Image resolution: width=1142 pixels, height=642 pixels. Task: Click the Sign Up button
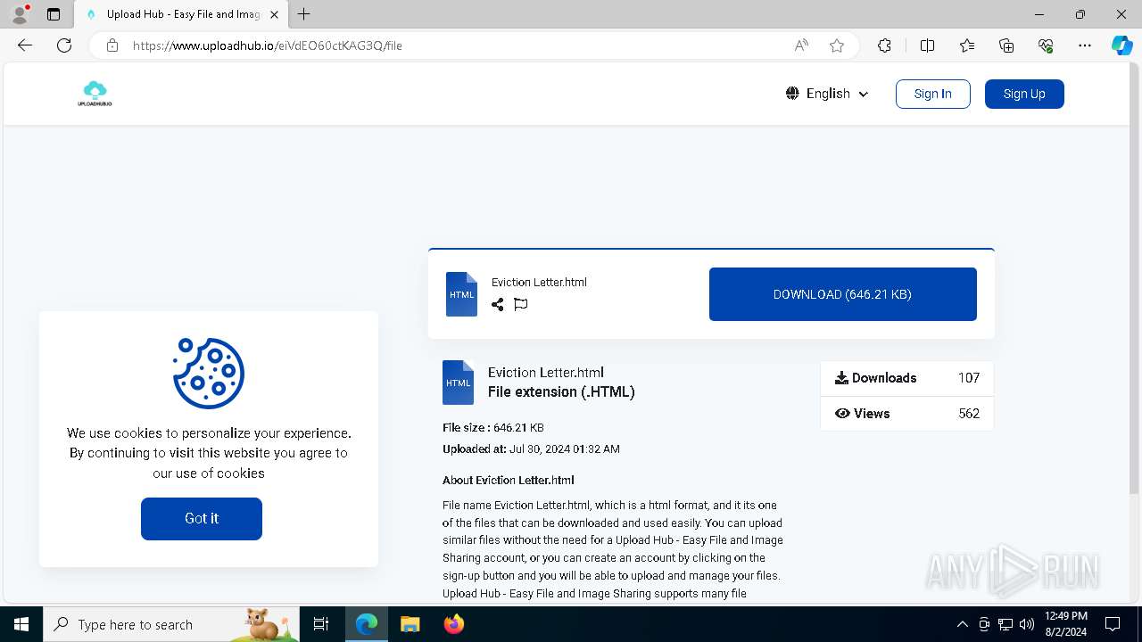click(1024, 94)
